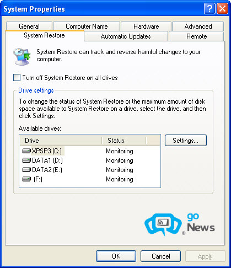Click the XPSP3 (C:) drive icon

point(26,151)
